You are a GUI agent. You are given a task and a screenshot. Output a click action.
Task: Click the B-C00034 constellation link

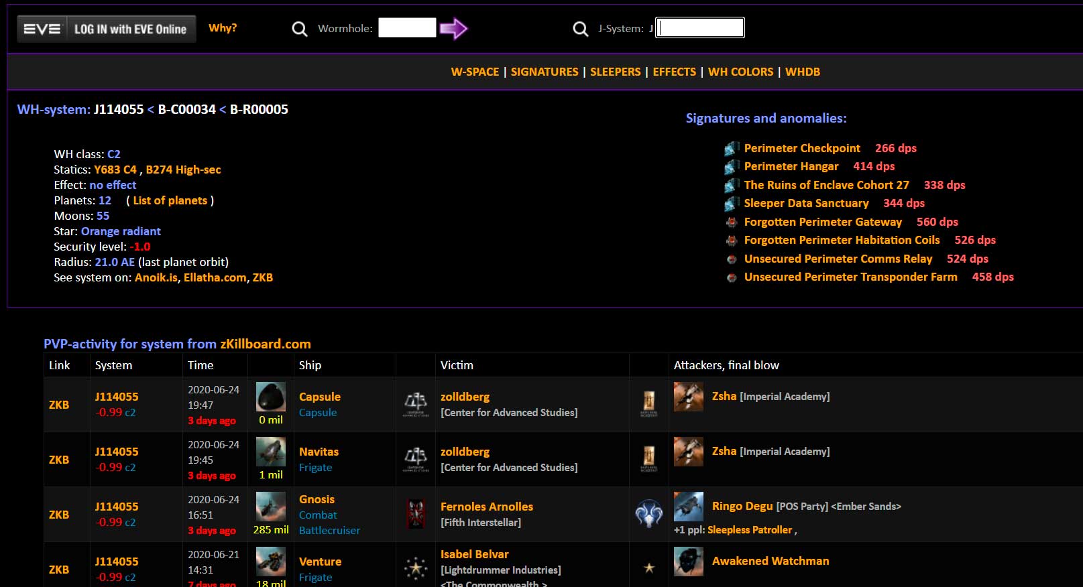coord(187,109)
